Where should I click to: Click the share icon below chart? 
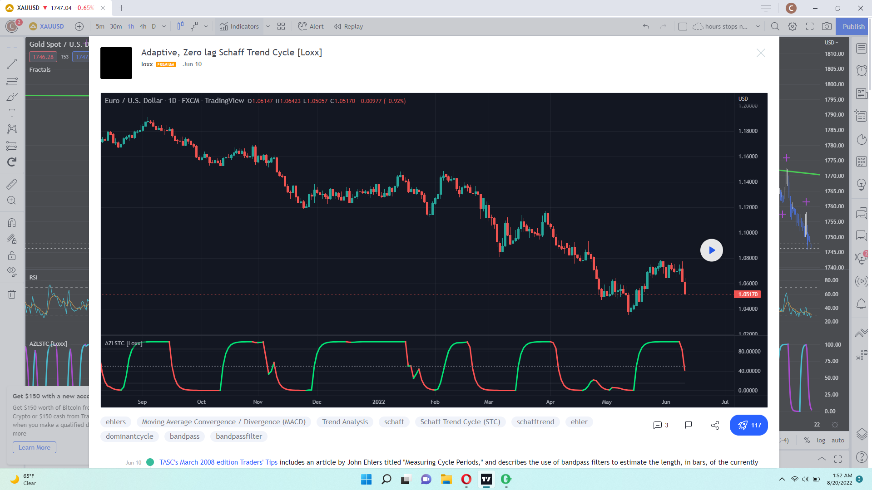pos(715,425)
